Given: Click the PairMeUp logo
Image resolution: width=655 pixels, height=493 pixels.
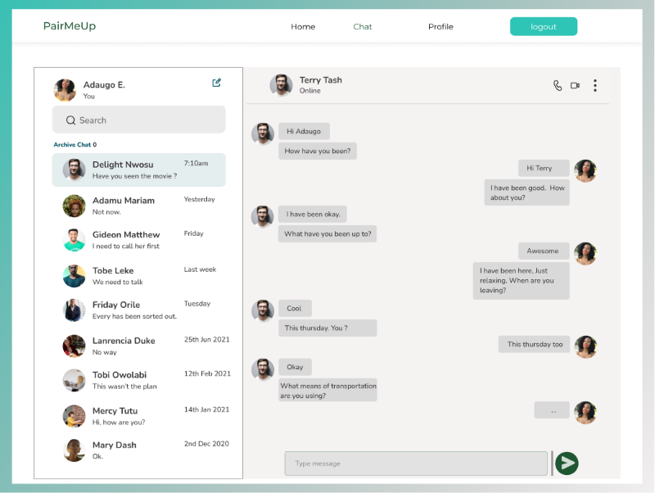Looking at the screenshot, I should [x=70, y=26].
